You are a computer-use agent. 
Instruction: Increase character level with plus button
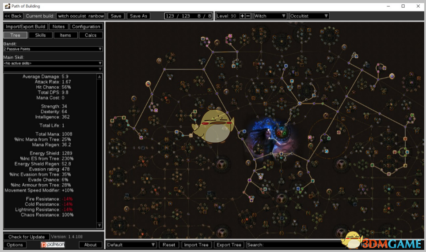pos(242,16)
